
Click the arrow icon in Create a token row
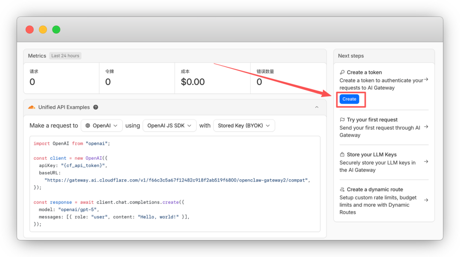(426, 80)
